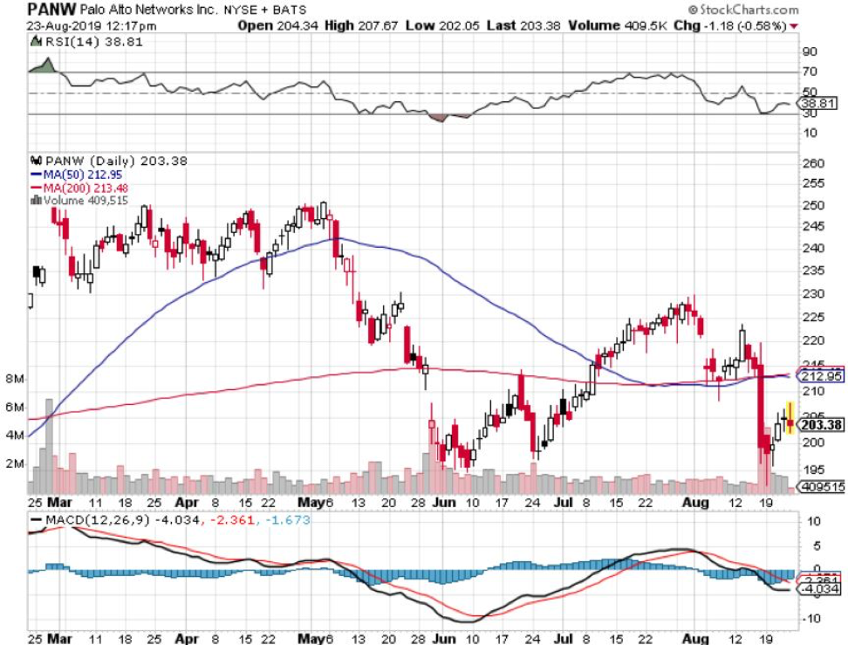Select the Low 202.05 value
848x645 pixels.
441,25
